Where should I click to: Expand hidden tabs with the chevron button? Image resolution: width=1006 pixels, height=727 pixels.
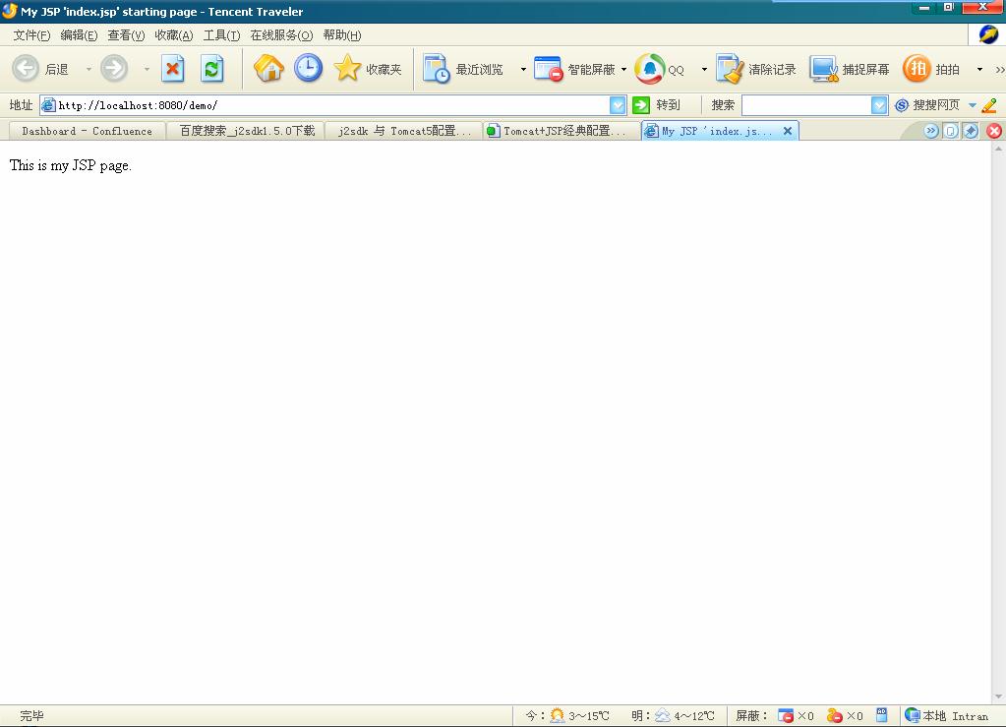(x=930, y=130)
